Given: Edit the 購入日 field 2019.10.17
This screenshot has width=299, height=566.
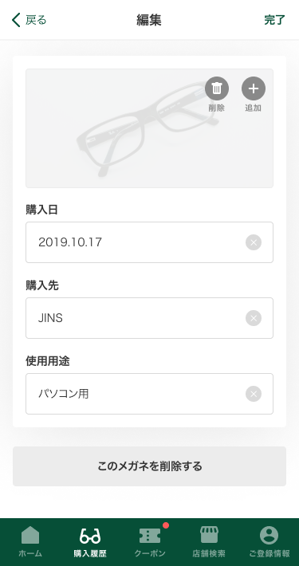Looking at the screenshot, I should 150,242.
